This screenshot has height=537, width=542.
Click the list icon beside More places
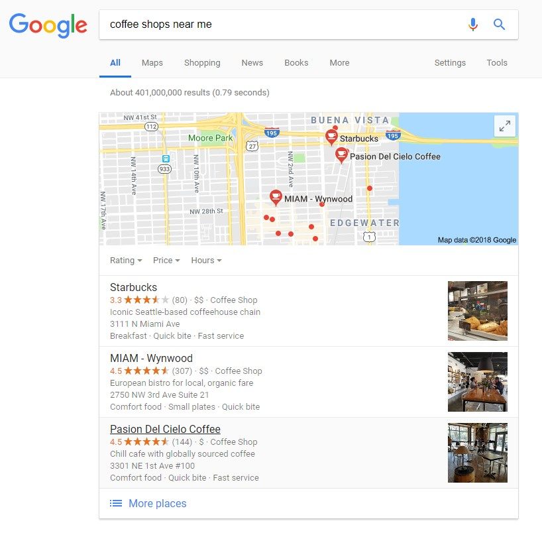(x=116, y=503)
